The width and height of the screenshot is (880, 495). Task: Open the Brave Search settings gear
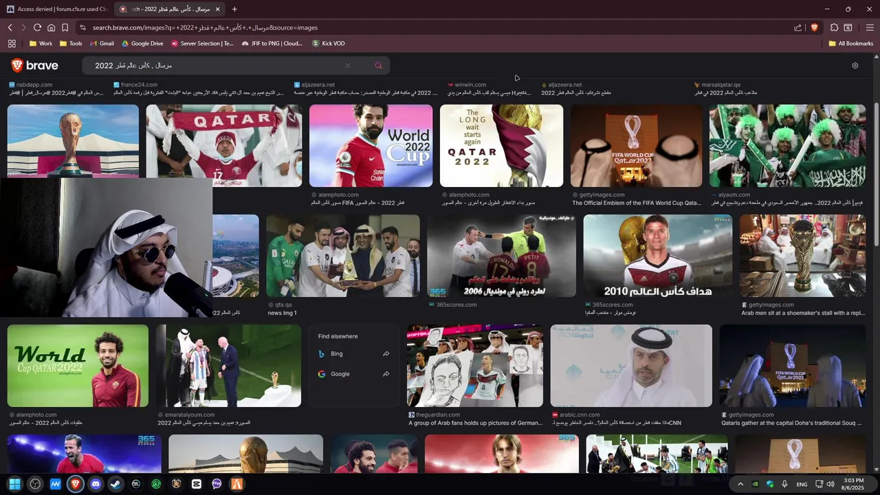pyautogui.click(x=855, y=65)
